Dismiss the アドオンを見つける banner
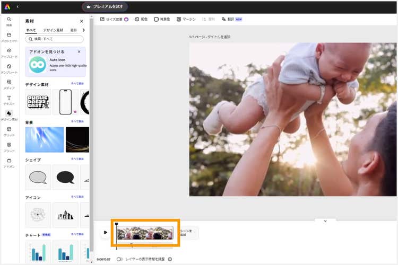 point(79,52)
